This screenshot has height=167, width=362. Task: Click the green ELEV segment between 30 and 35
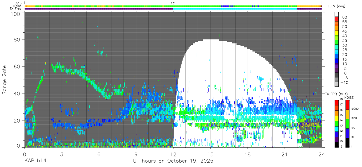click(337, 42)
